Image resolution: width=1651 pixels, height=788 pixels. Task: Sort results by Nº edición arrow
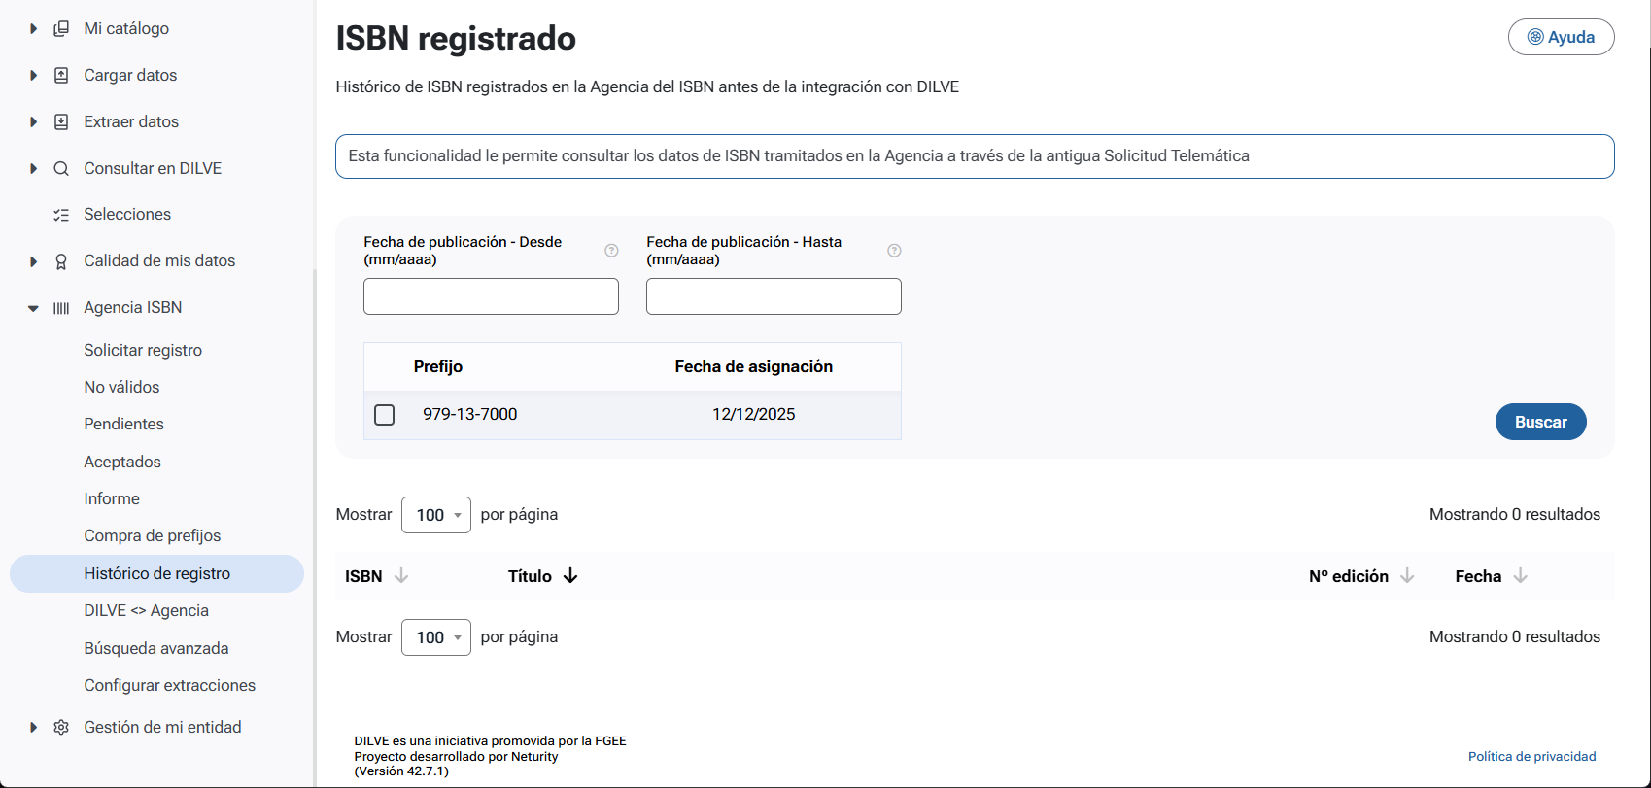1407,576
